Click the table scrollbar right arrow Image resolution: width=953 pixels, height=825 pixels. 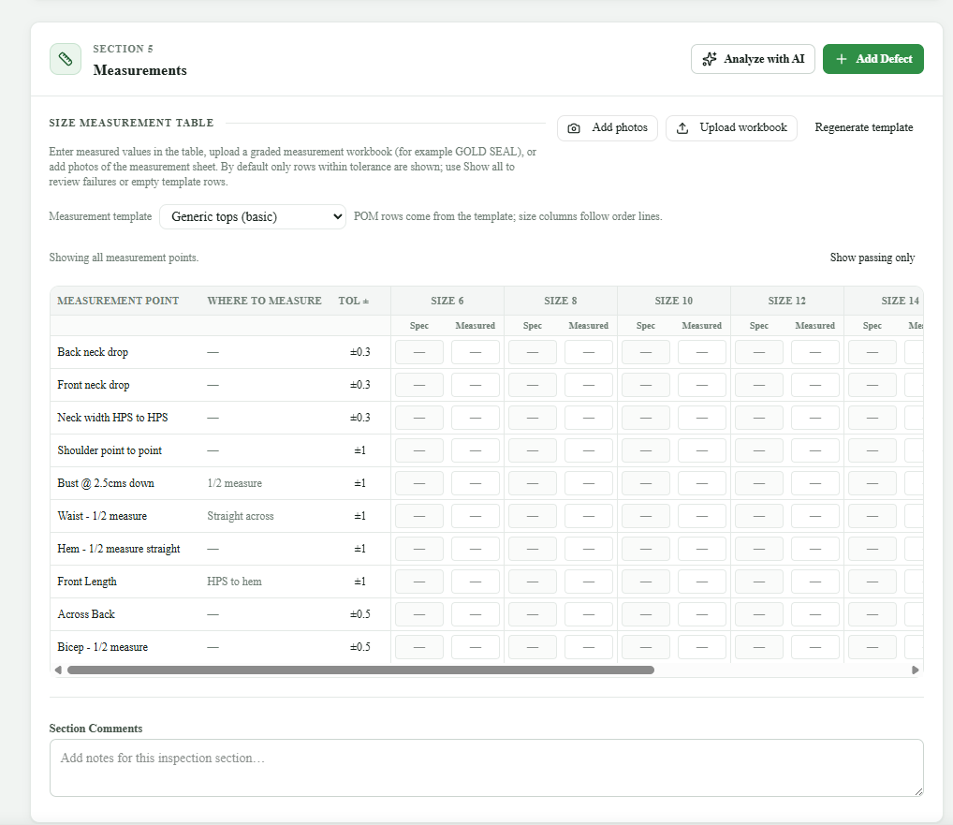tap(916, 670)
